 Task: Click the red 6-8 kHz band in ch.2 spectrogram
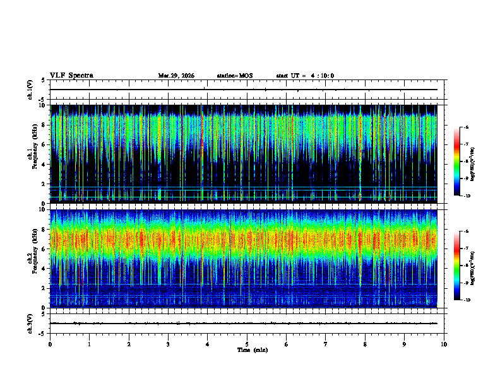(x=244, y=239)
